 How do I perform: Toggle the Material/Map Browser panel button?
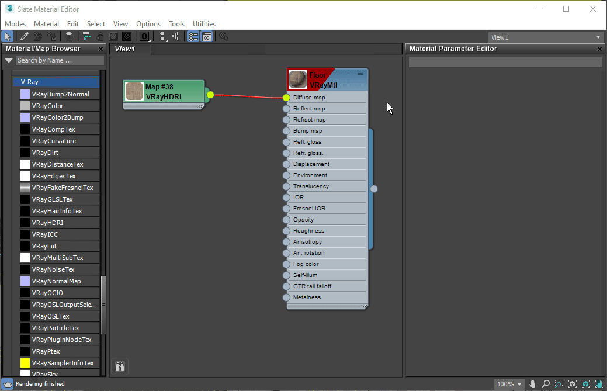[193, 37]
